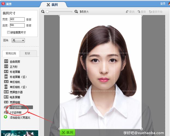
Task: Click the 撤销 undo button
Action: [130, 12]
